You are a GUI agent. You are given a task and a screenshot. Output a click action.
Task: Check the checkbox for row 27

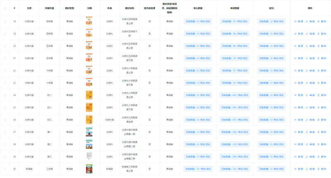tap(5, 132)
